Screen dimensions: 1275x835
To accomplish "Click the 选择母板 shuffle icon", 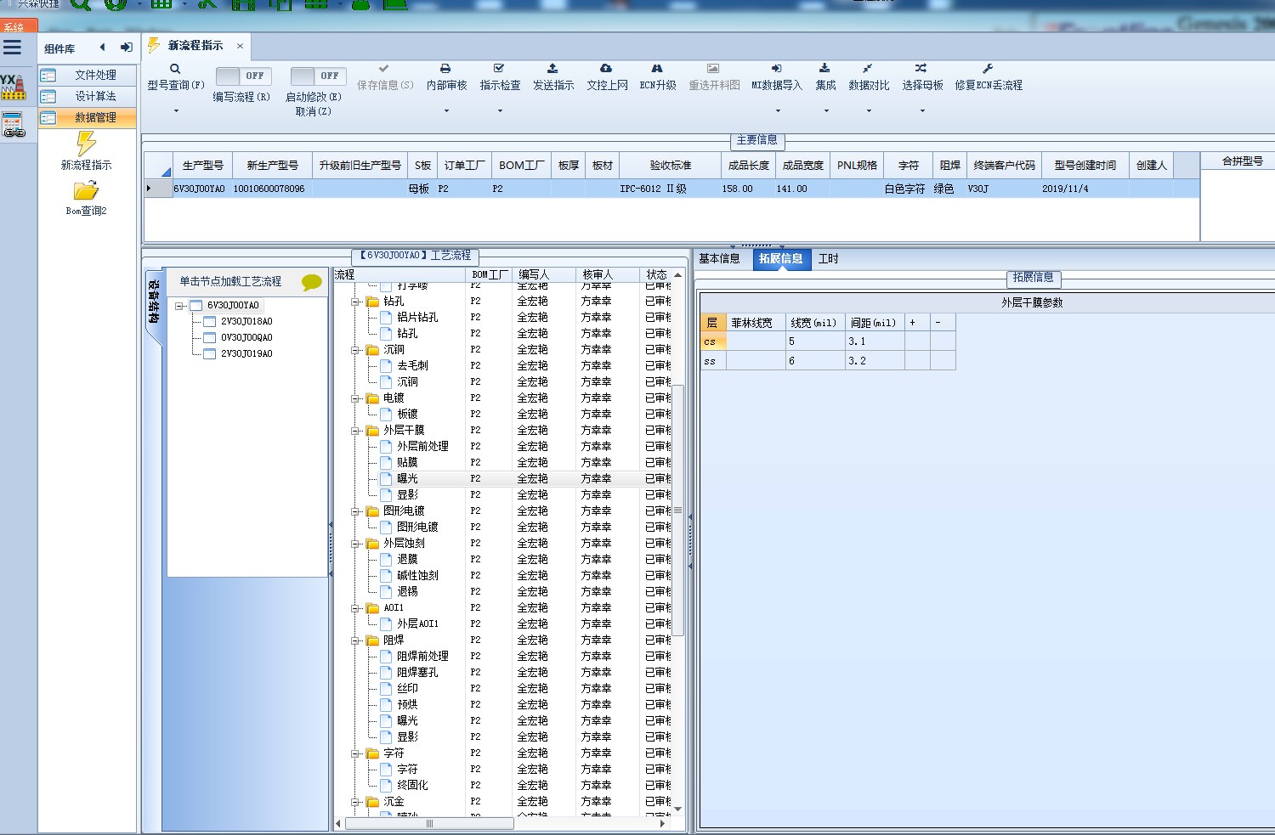I will [x=921, y=68].
